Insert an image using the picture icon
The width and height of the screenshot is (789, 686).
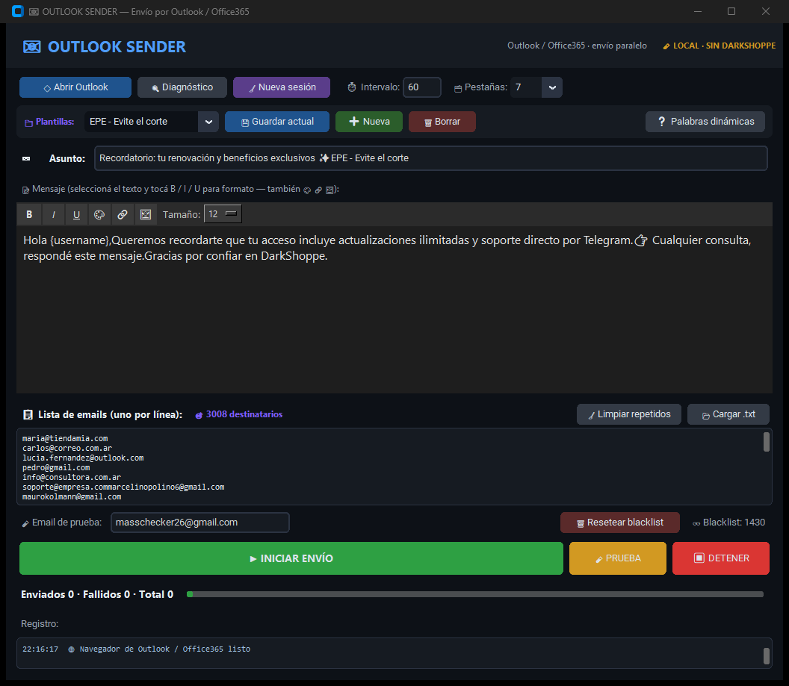point(146,214)
